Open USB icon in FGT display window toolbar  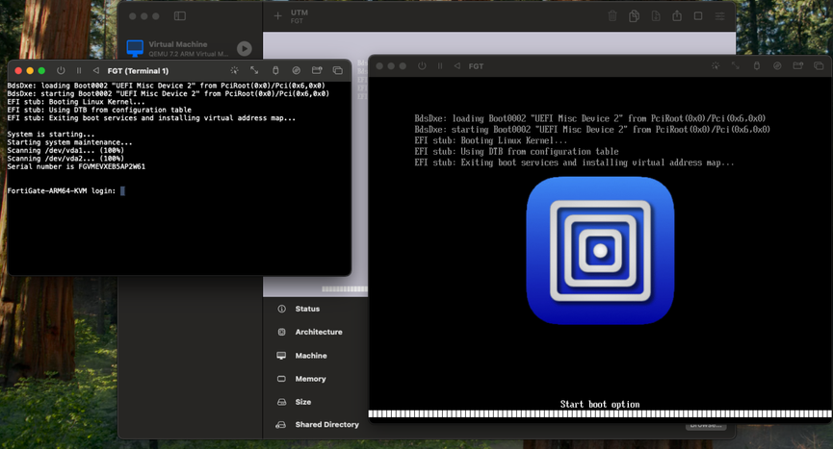pyautogui.click(x=757, y=65)
